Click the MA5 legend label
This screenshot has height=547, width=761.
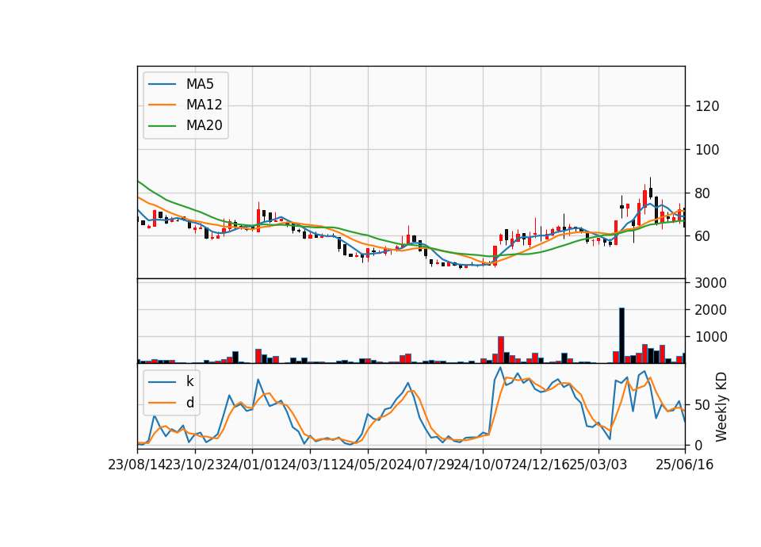[x=200, y=84]
